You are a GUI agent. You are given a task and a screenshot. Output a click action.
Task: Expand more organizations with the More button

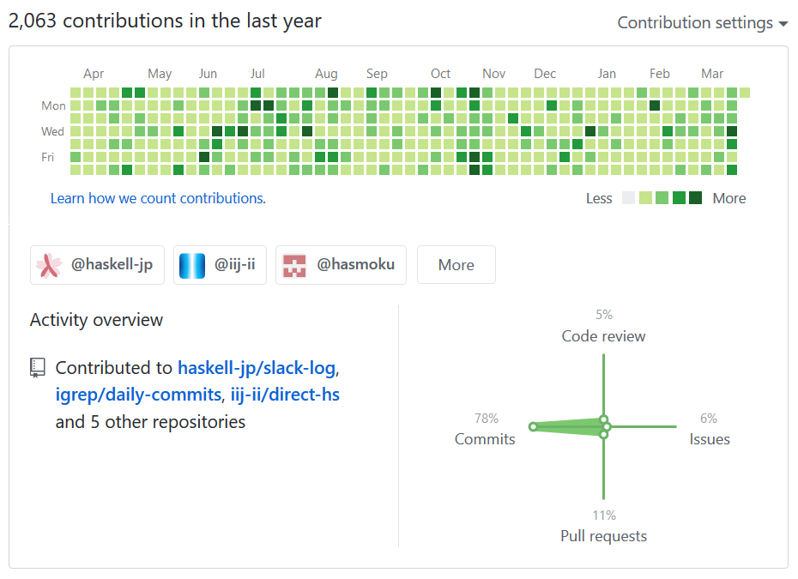(456, 264)
